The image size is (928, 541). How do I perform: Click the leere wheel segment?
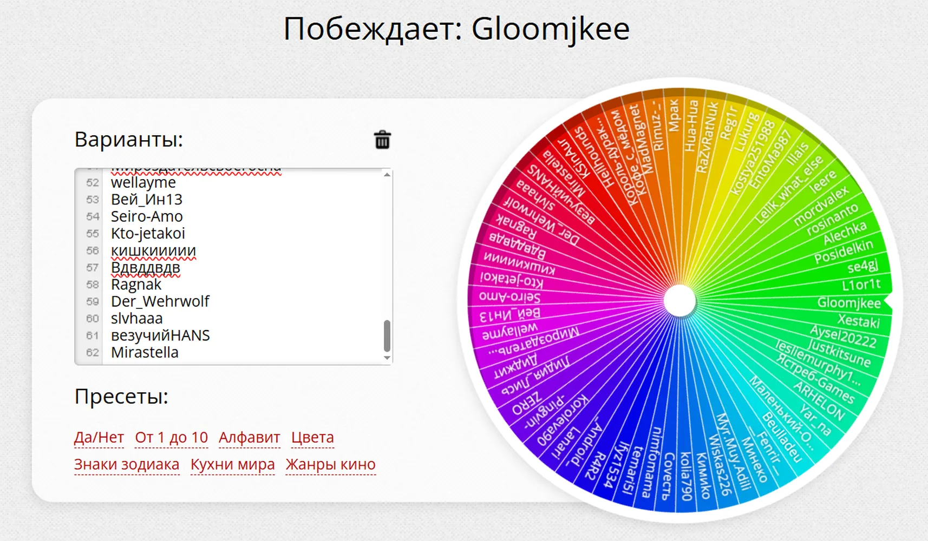pyautogui.click(x=823, y=182)
